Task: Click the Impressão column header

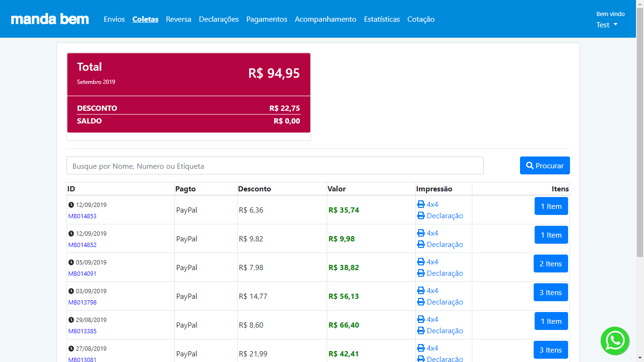Action: pyautogui.click(x=434, y=189)
